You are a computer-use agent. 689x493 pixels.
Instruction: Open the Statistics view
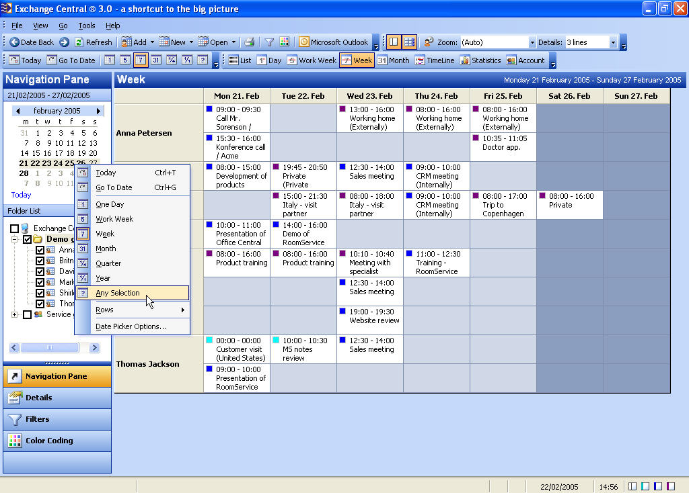(480, 60)
